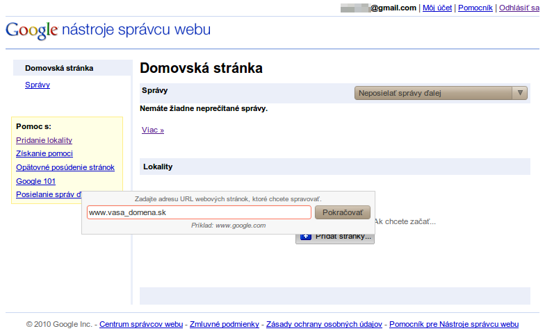Open the Neposielať správy ďalej dropdown
This screenshot has width=545, height=331.
[441, 93]
